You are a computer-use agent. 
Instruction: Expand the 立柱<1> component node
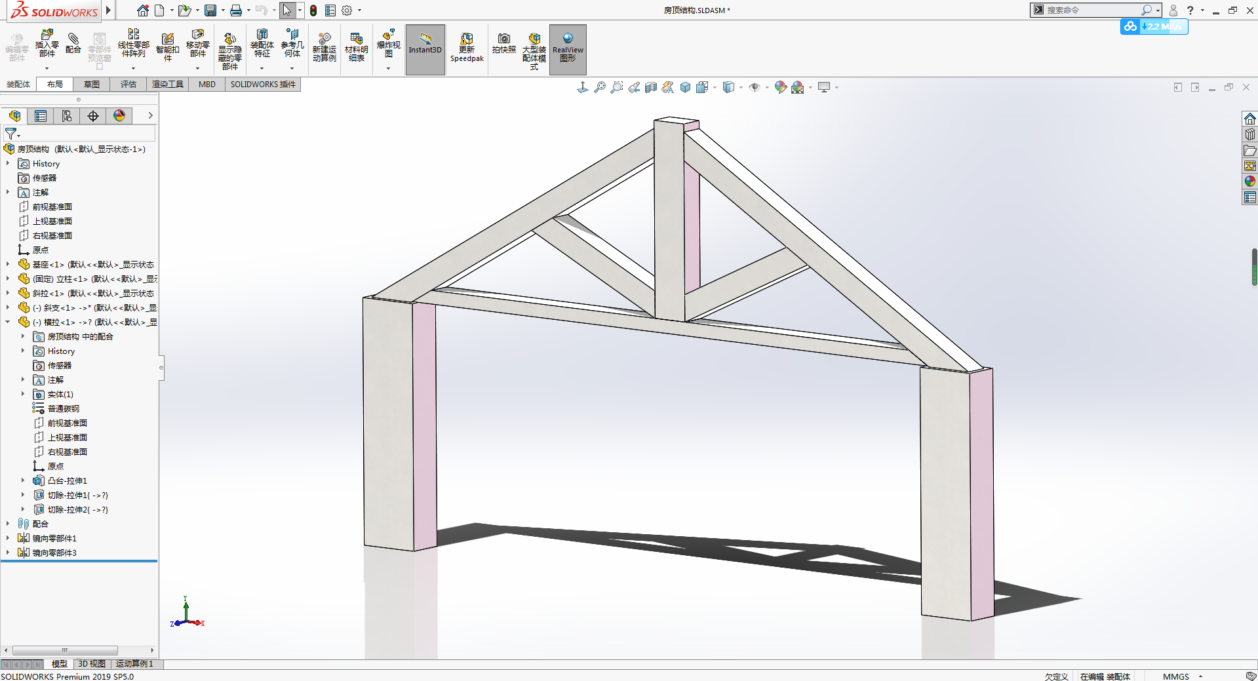[8, 279]
